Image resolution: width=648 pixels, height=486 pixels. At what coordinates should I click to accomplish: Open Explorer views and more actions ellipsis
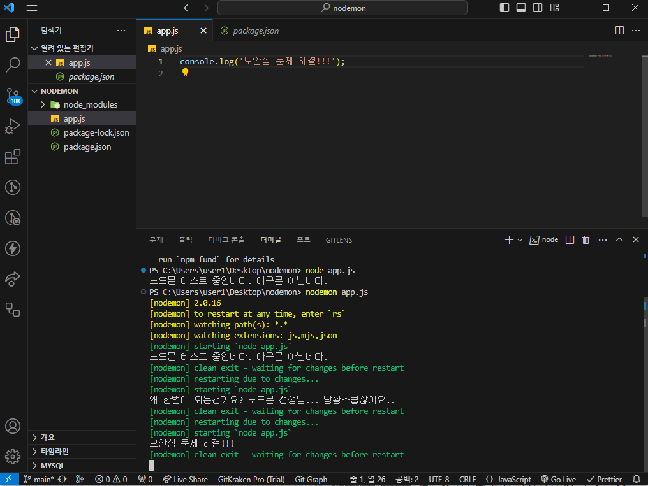point(121,31)
